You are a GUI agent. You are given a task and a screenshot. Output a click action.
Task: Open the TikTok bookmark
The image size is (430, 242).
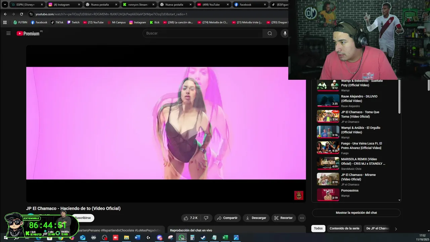click(57, 23)
